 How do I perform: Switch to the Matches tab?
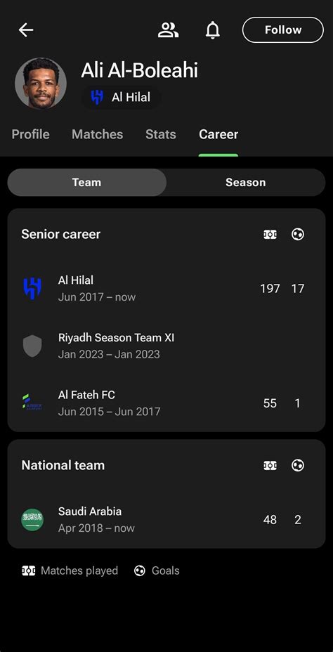(x=97, y=134)
